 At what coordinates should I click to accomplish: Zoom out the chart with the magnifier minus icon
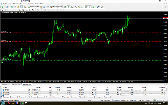click(79, 7)
